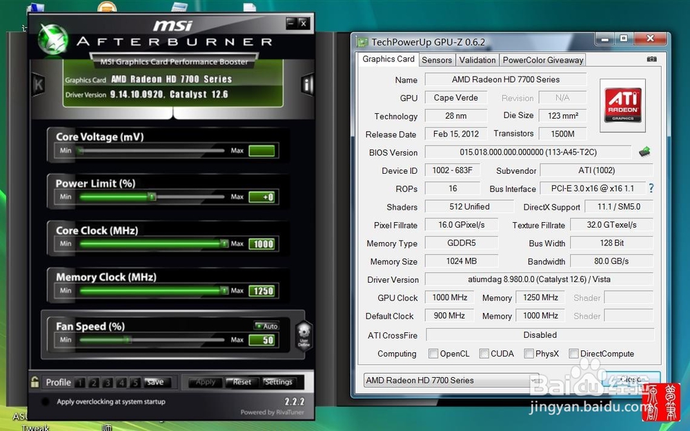Click the GPU-Z Name field
The image size is (690, 431).
(x=506, y=79)
